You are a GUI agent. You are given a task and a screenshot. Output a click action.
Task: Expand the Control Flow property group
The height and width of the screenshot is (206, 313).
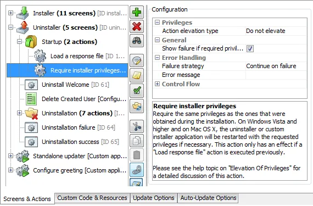click(x=157, y=84)
